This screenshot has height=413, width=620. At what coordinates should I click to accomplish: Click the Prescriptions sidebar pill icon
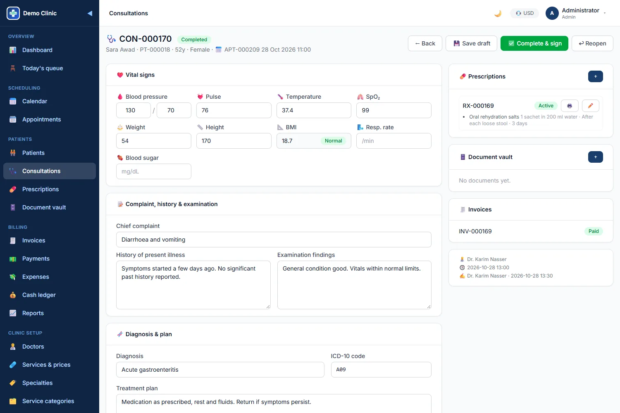(x=13, y=189)
